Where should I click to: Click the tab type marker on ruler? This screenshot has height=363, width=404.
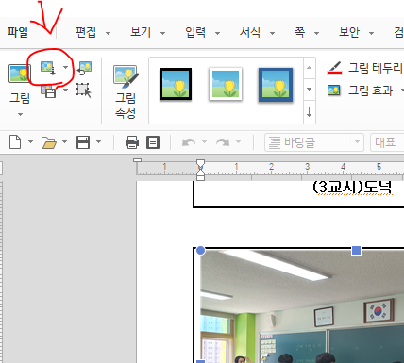137,160
